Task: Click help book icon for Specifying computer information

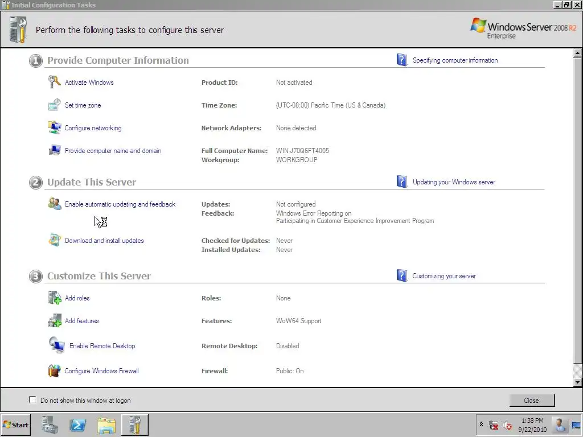Action: [x=401, y=60]
